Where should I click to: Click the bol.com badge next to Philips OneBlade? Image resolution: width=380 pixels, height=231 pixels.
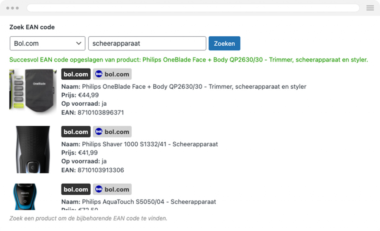(x=76, y=74)
